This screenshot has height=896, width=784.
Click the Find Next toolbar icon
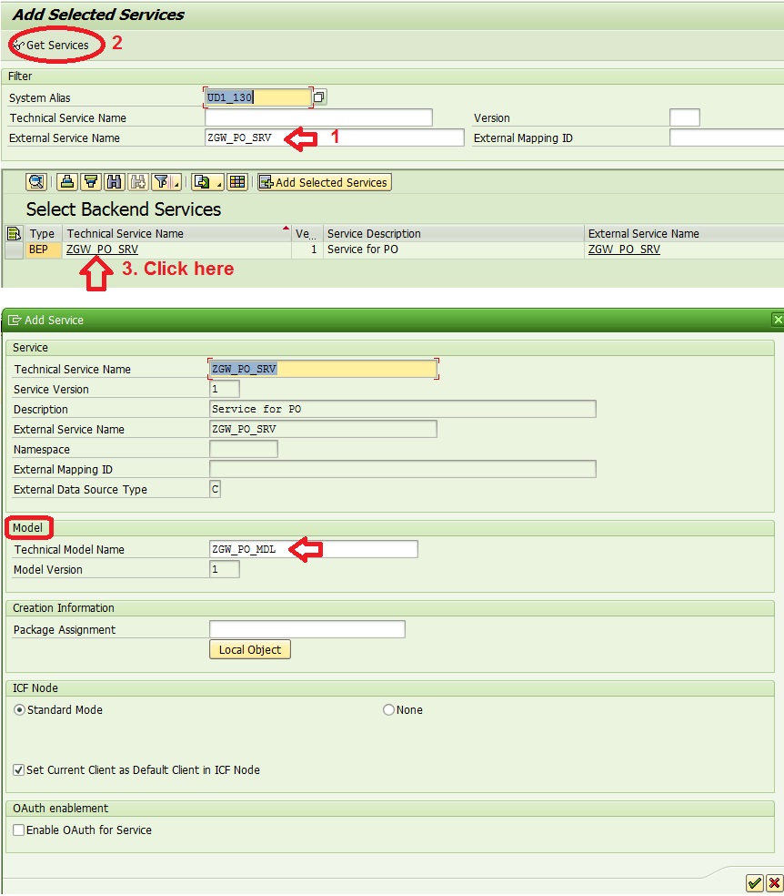137,182
